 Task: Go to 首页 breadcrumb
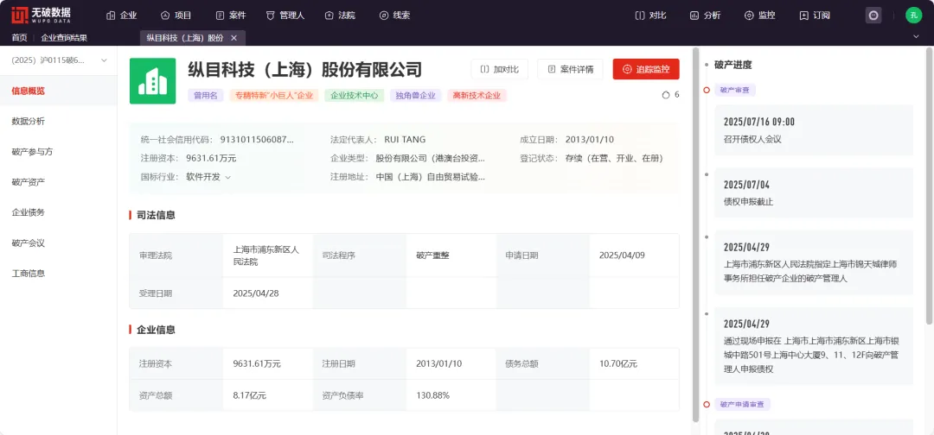19,38
